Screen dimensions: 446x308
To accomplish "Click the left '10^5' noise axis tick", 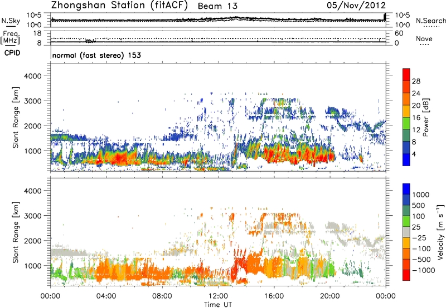I will (x=34, y=16).
